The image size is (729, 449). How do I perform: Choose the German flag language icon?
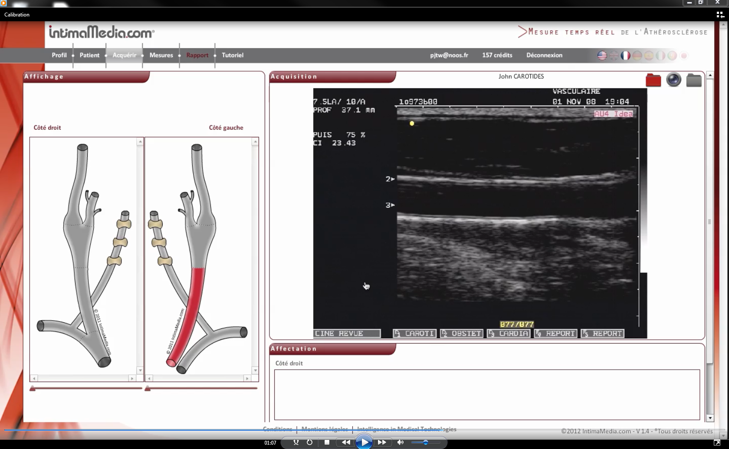click(x=637, y=56)
